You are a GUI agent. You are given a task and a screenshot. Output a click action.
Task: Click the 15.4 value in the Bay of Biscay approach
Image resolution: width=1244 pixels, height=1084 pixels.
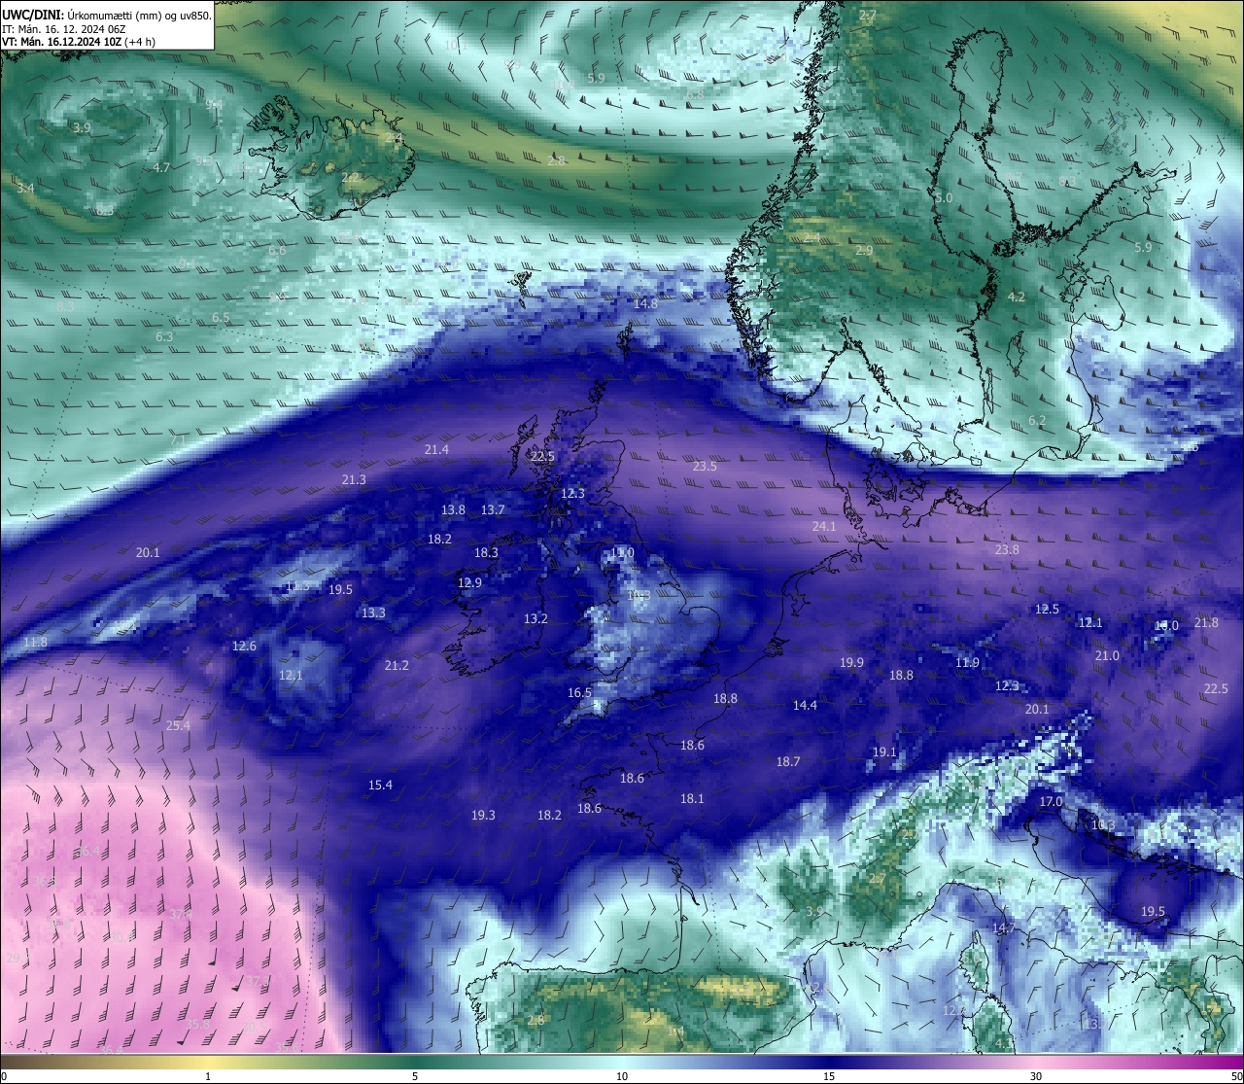click(x=380, y=785)
